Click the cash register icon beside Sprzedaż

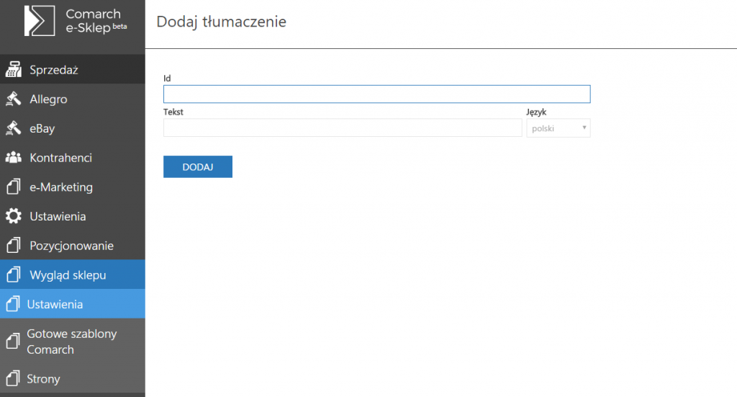[14, 70]
